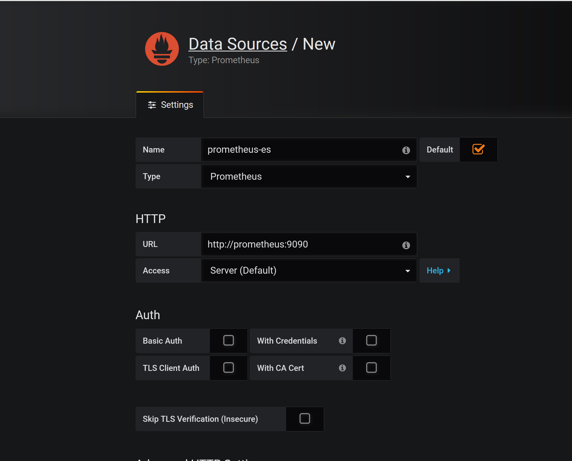Image resolution: width=572 pixels, height=461 pixels.
Task: Click the arrow icon beside Help
Action: point(449,270)
